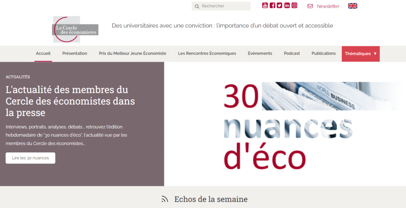Image resolution: width=406 pixels, height=208 pixels.
Task: Click the RSS icon beside Echos de la semaine
Action: 165,199
